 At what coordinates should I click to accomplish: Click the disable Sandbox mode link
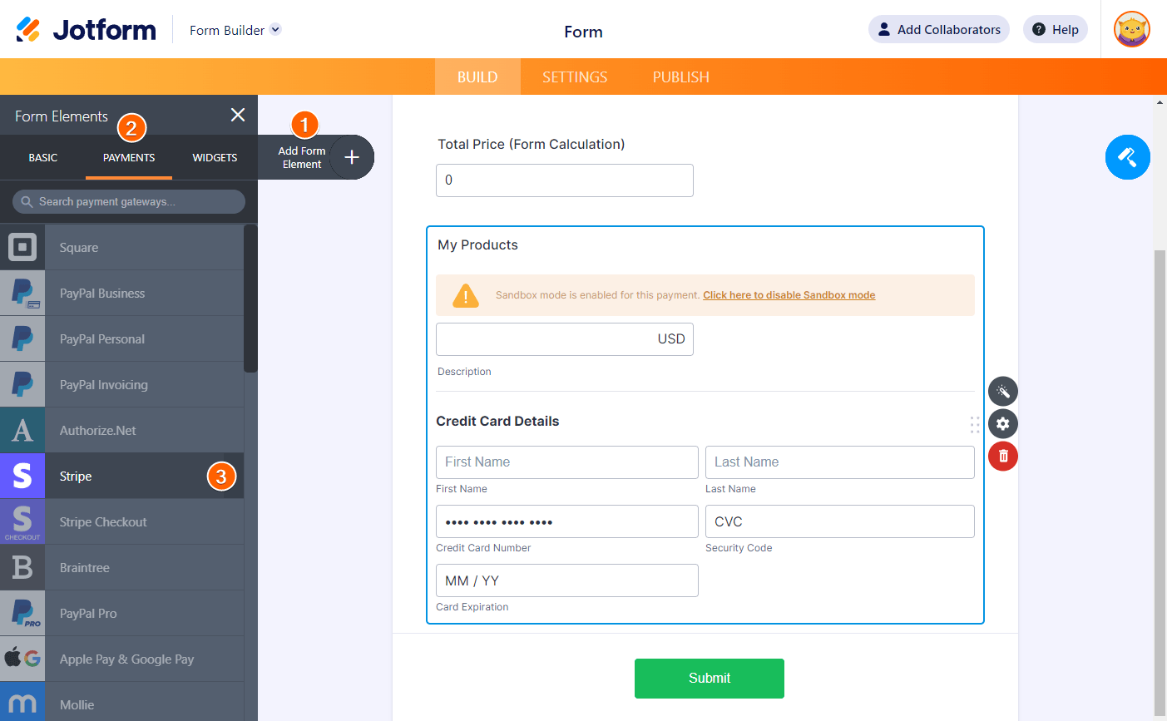pyautogui.click(x=789, y=295)
